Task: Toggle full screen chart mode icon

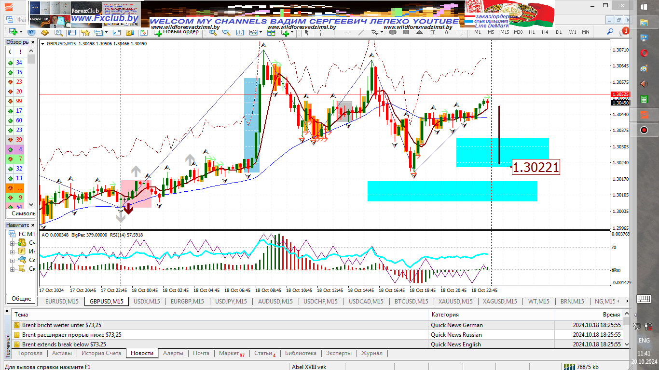Action: [116, 32]
